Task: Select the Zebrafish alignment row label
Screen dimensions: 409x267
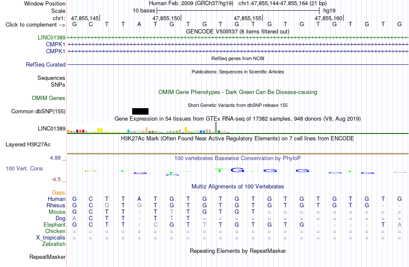Action: point(54,244)
